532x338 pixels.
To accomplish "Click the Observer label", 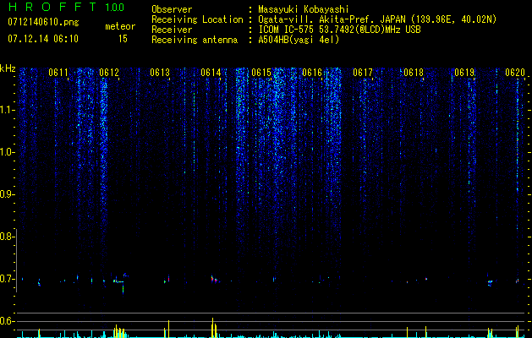I will [x=172, y=9].
